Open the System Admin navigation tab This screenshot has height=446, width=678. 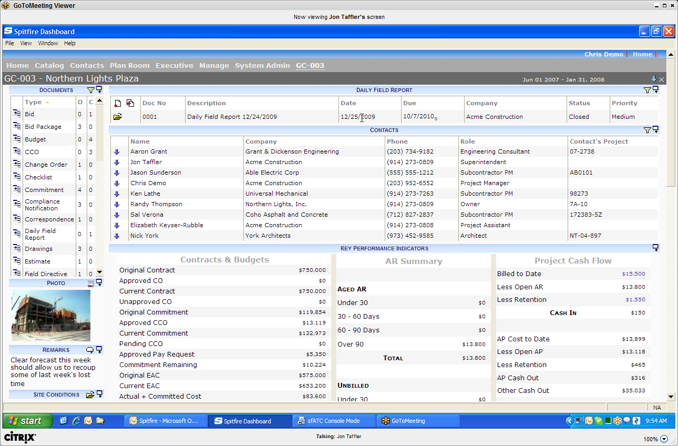[x=262, y=66]
